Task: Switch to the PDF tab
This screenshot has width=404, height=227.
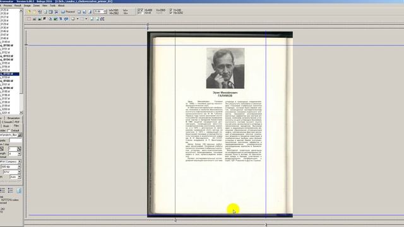Action: [17, 122]
